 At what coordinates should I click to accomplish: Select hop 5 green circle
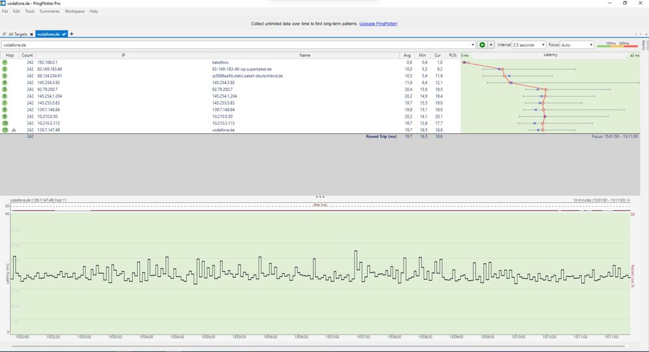pyautogui.click(x=5, y=89)
